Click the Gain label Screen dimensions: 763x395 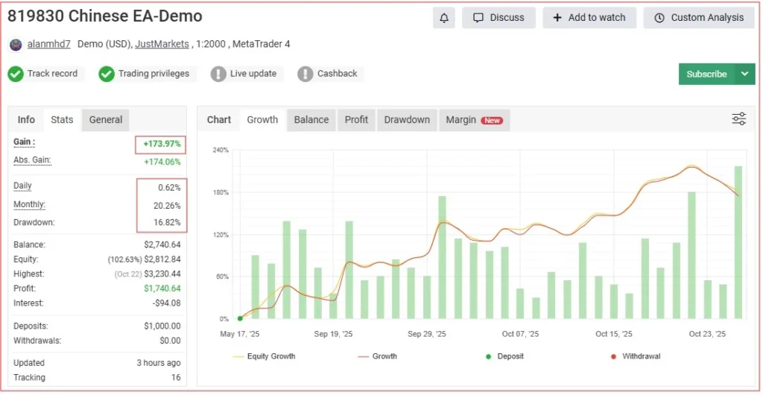pos(25,142)
